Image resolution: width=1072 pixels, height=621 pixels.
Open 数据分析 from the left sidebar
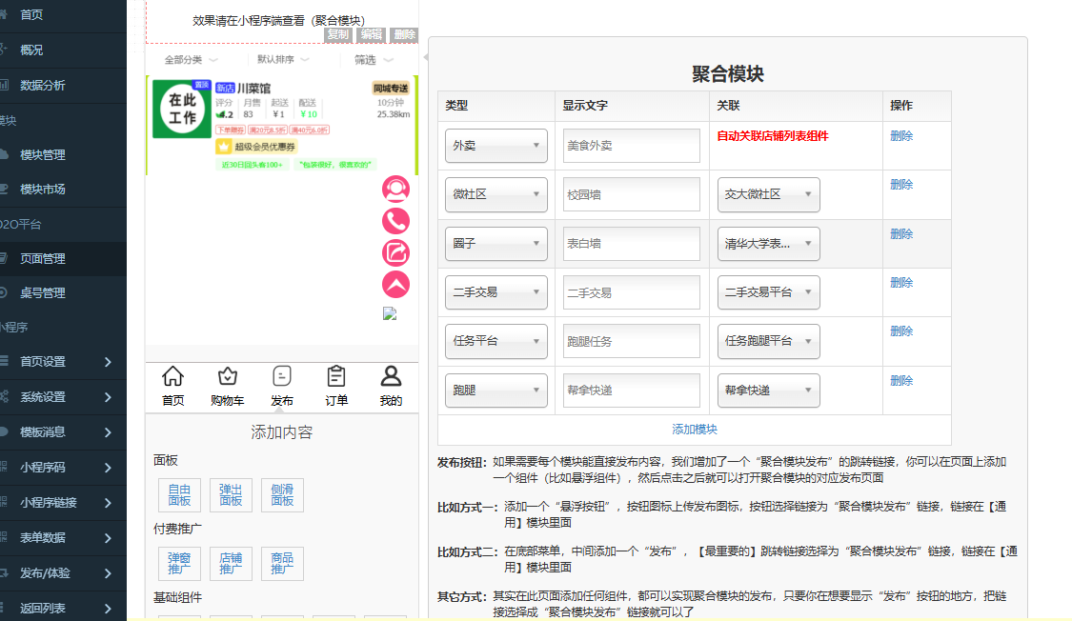46,85
